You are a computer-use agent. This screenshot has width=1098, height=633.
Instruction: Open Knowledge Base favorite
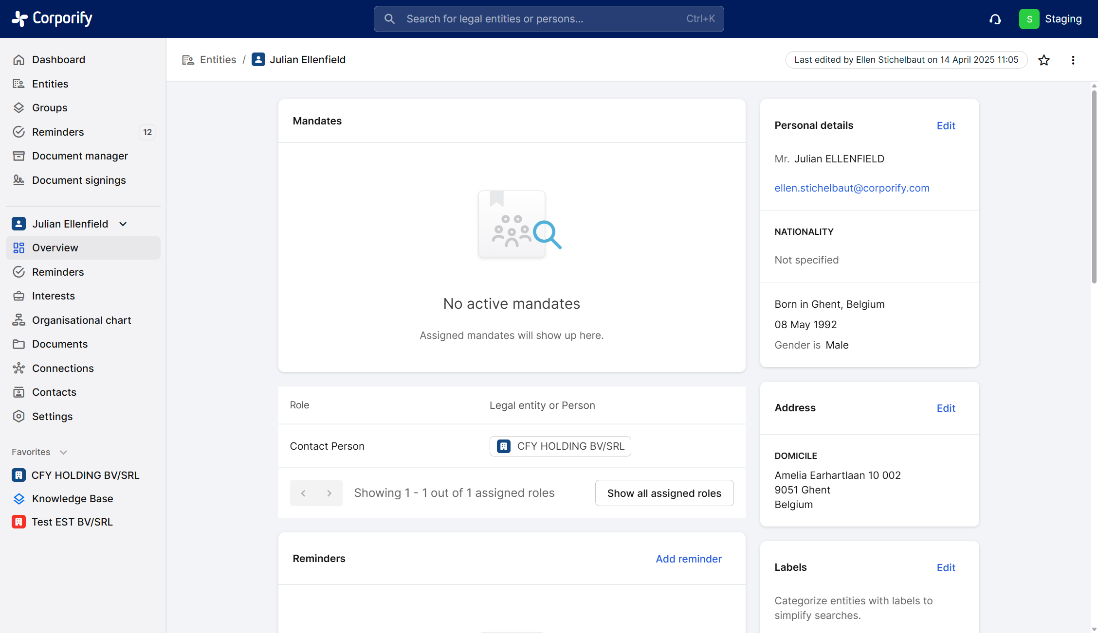click(73, 498)
